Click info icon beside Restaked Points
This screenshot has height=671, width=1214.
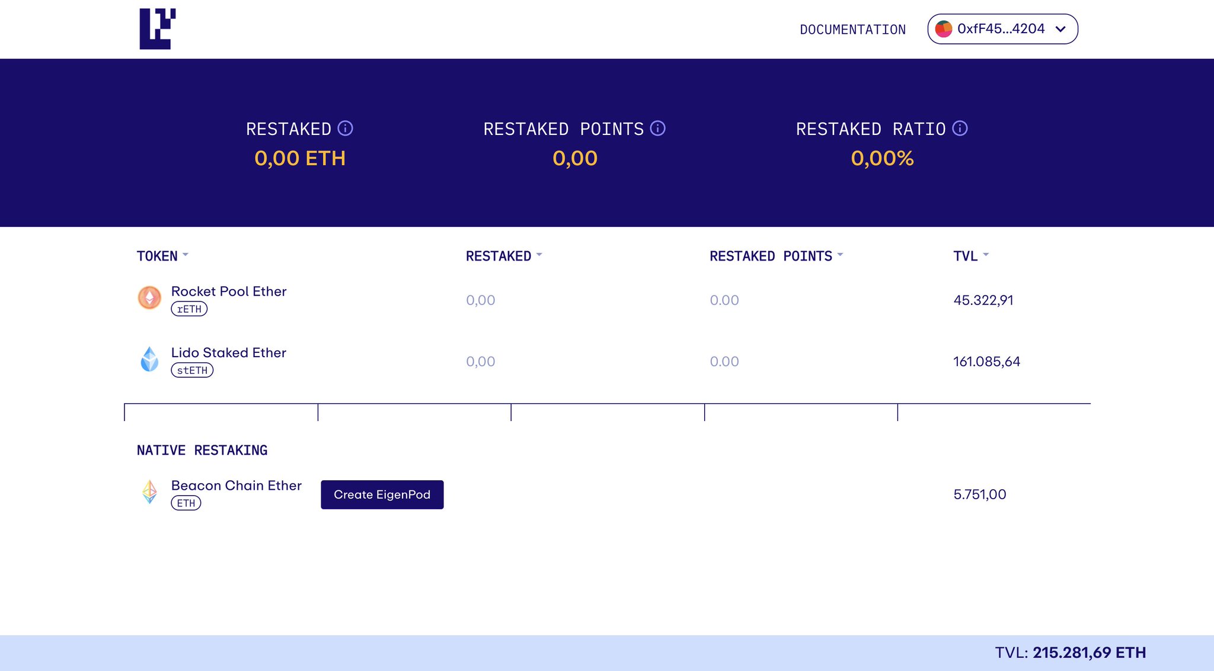[x=657, y=129]
